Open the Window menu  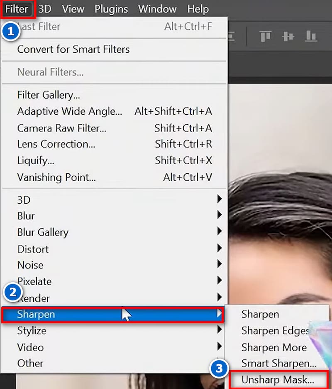pyautogui.click(x=157, y=9)
